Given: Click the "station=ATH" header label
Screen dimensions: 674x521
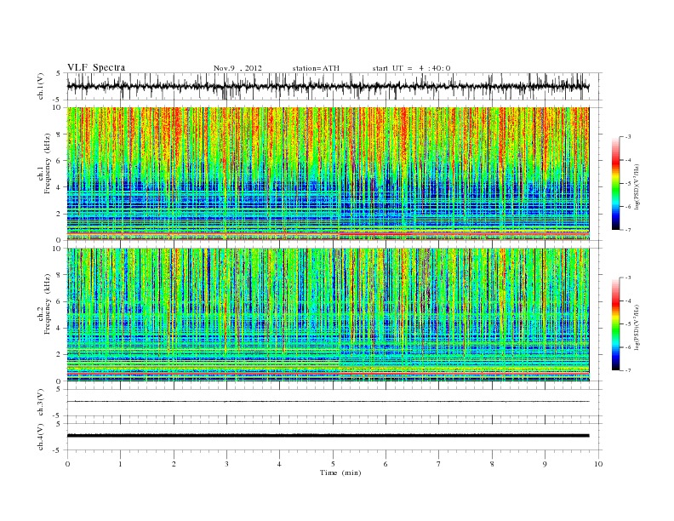Looking at the screenshot, I should point(316,68).
